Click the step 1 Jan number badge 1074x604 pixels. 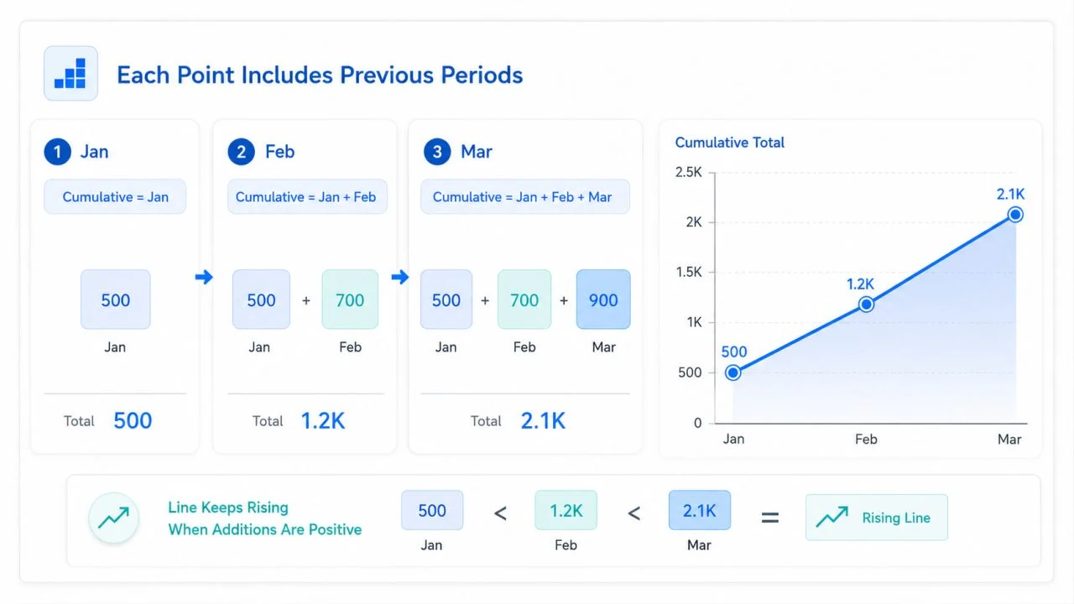pos(57,152)
